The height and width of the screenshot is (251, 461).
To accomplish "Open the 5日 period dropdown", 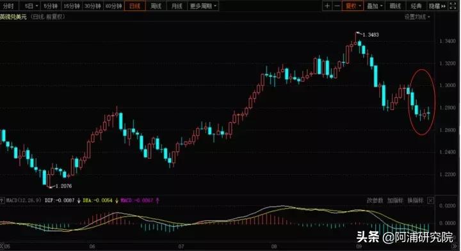I will 31,6.
